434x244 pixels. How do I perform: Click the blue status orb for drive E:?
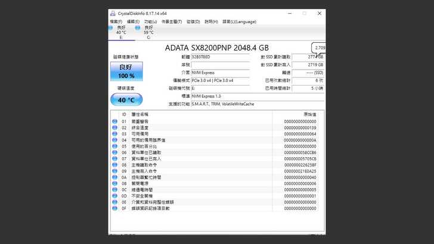pos(111,27)
